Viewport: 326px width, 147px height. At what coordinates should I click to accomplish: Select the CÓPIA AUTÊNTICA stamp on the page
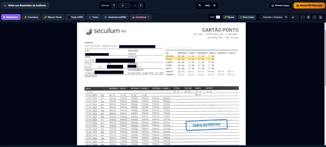206,125
